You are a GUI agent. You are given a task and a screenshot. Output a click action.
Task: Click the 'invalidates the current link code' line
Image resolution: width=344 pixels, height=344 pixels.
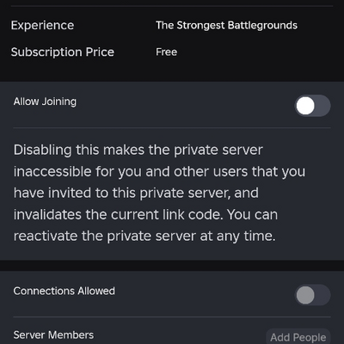118,215
